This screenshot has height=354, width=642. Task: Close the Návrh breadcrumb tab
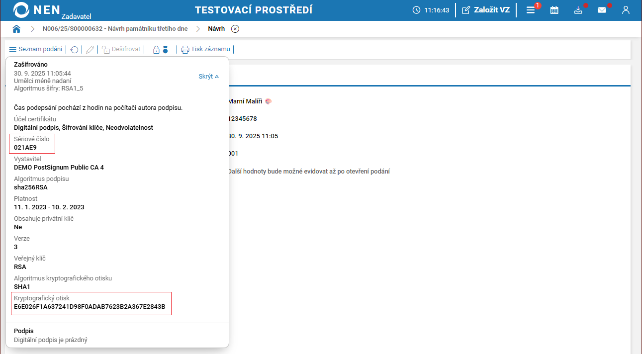coord(235,29)
